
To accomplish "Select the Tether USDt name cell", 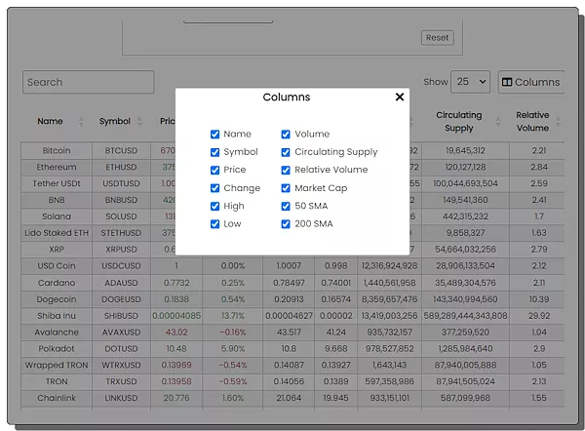I will (57, 183).
